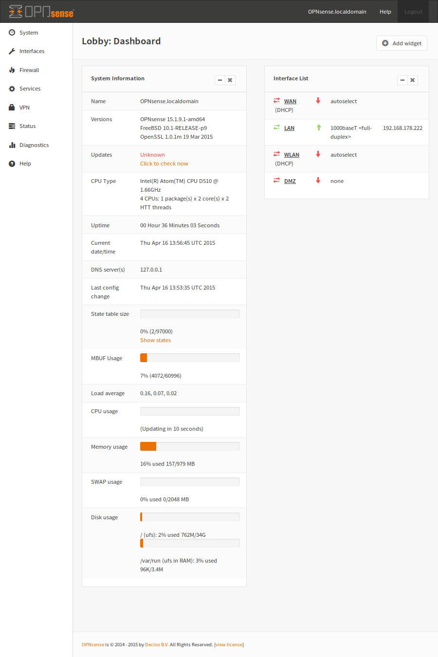The height and width of the screenshot is (657, 438).
Task: Click Logout in the top bar
Action: 413,12
